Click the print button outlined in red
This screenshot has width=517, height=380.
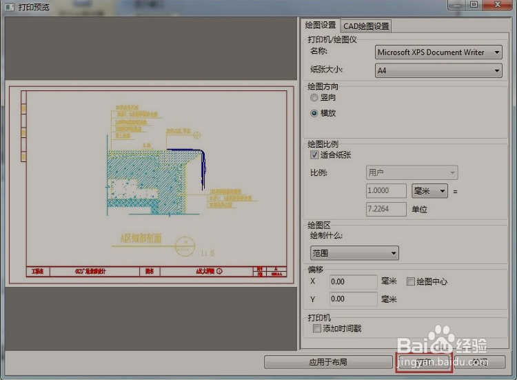point(424,362)
